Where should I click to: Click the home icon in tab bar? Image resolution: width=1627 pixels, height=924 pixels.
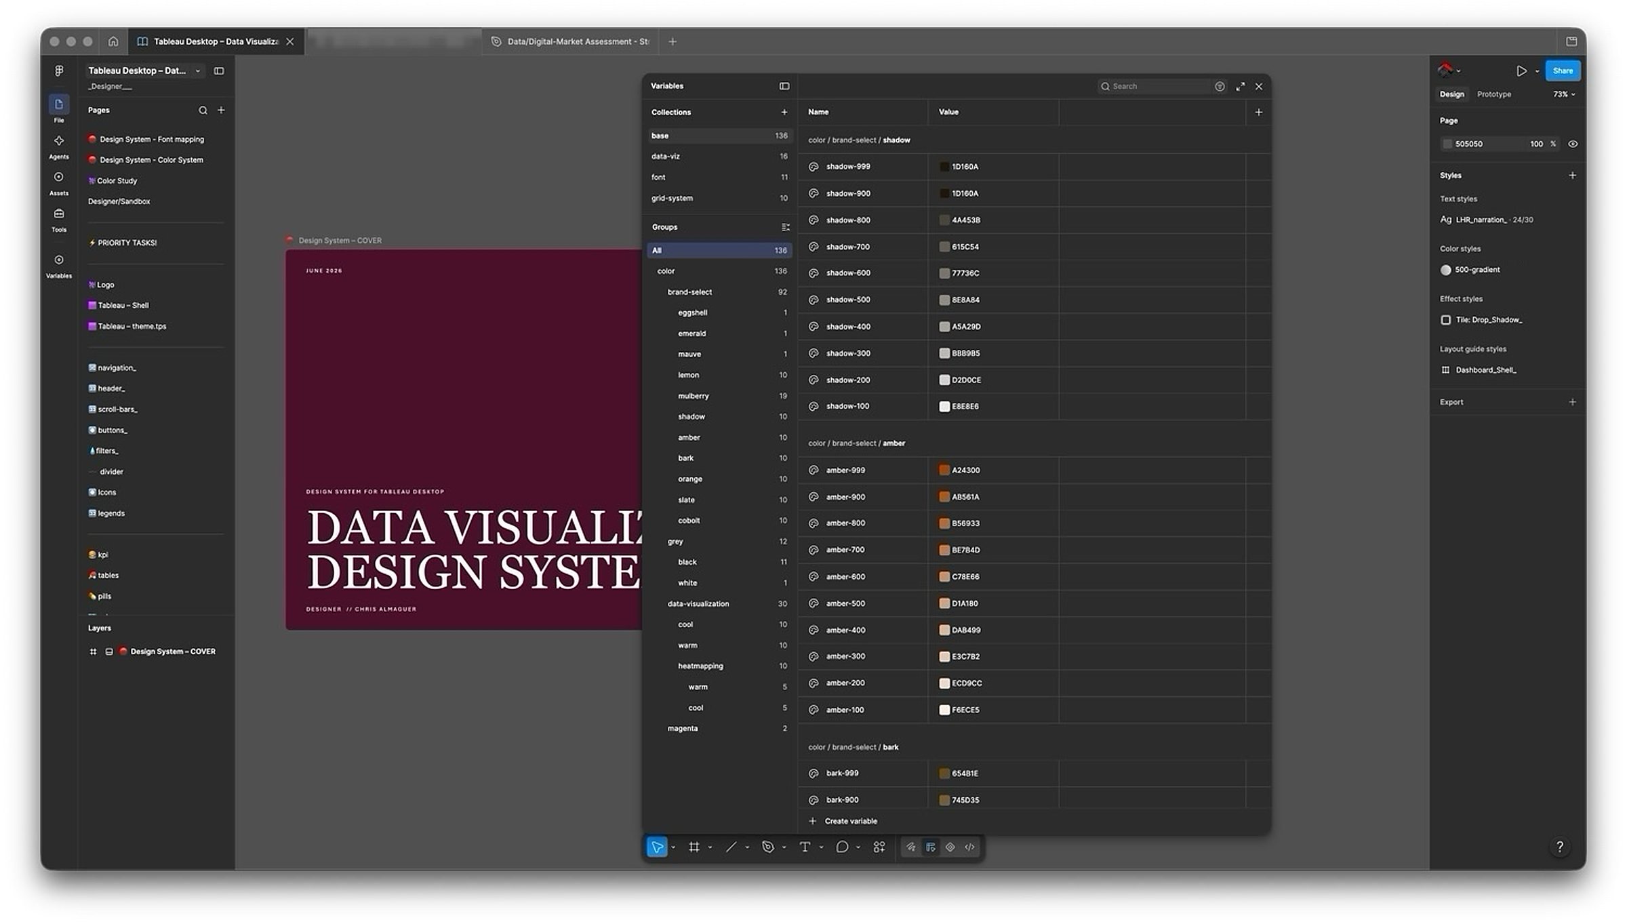tap(113, 41)
